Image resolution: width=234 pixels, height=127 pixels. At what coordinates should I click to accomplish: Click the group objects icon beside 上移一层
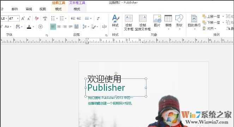click(228, 16)
